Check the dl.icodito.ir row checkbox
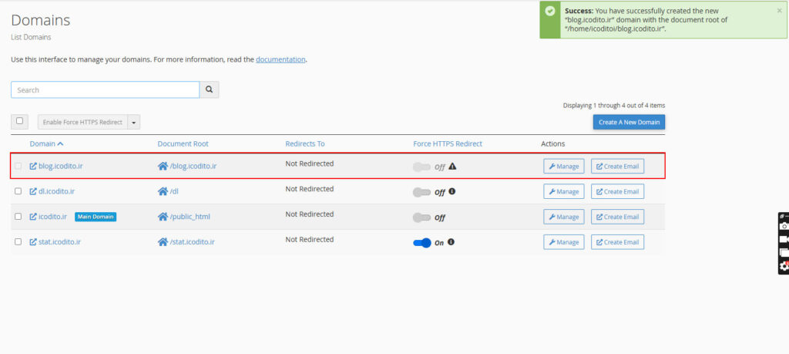This screenshot has width=789, height=354. click(18, 191)
